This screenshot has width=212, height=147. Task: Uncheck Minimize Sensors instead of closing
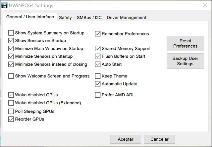pyautogui.click(x=11, y=64)
